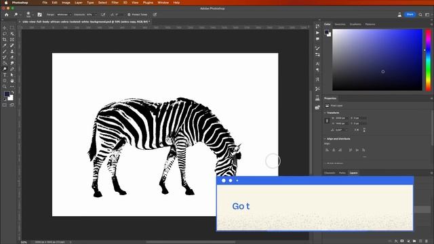The height and width of the screenshot is (244, 434).
Task: Open the Range dropdown in options bar
Action: tap(64, 14)
